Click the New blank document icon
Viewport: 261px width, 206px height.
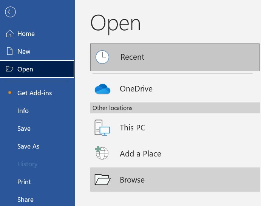point(10,51)
